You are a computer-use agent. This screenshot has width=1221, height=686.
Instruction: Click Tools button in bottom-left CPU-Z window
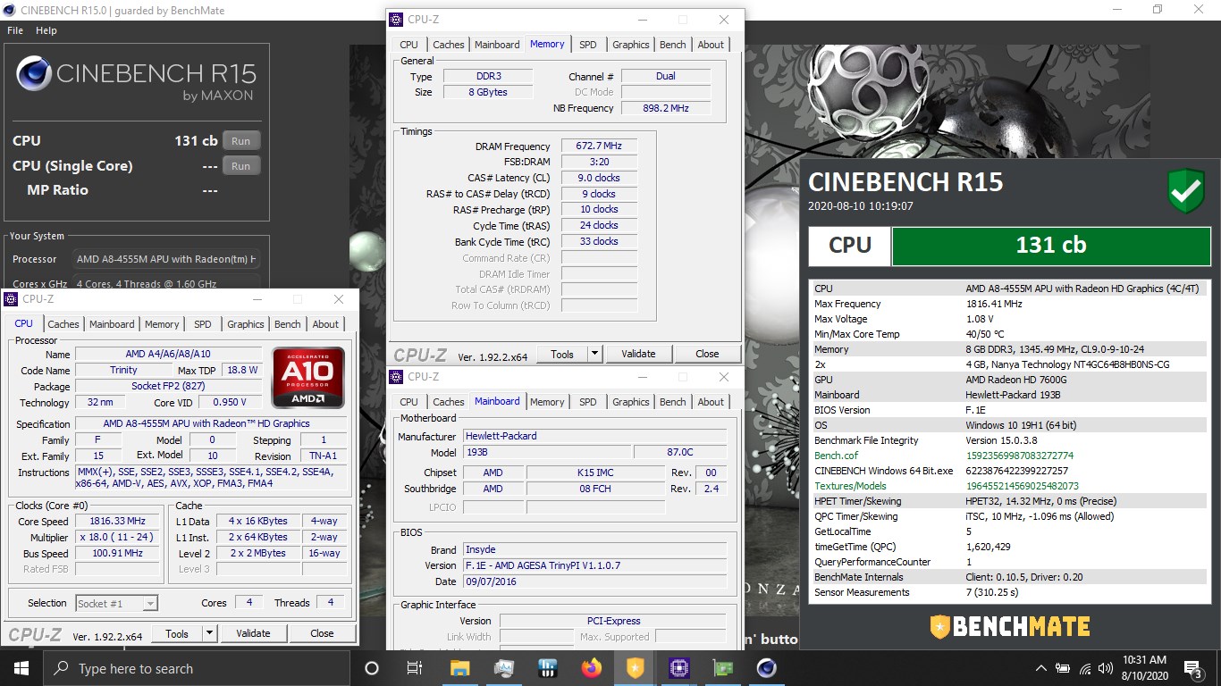click(x=177, y=633)
